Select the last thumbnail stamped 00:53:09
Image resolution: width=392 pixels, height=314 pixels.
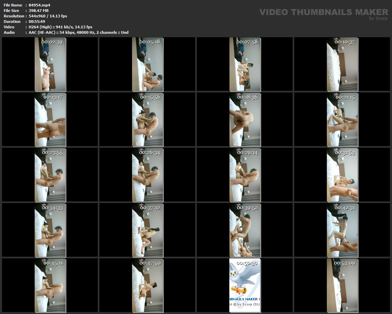tap(342, 285)
